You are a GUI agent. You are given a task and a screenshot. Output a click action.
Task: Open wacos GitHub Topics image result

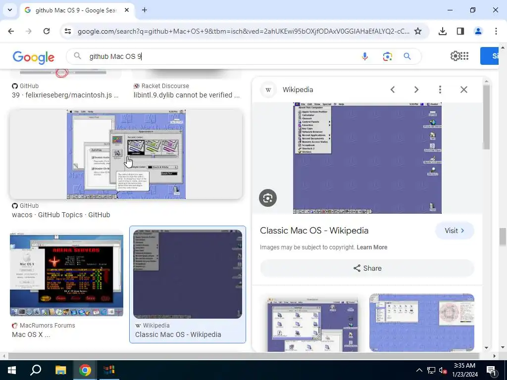(126, 154)
